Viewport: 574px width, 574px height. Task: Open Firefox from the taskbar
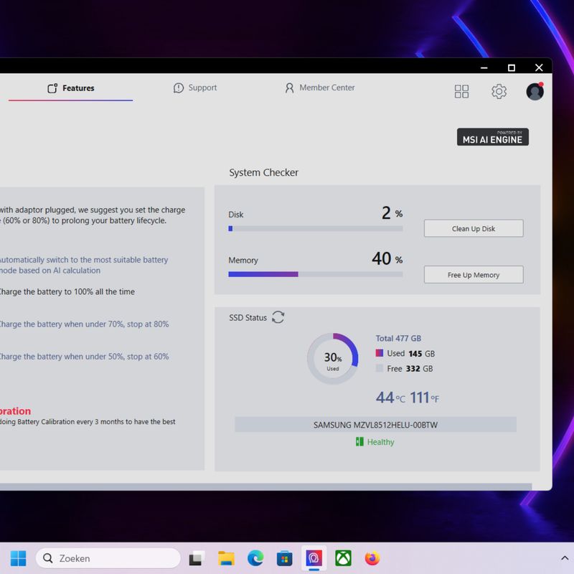372,558
